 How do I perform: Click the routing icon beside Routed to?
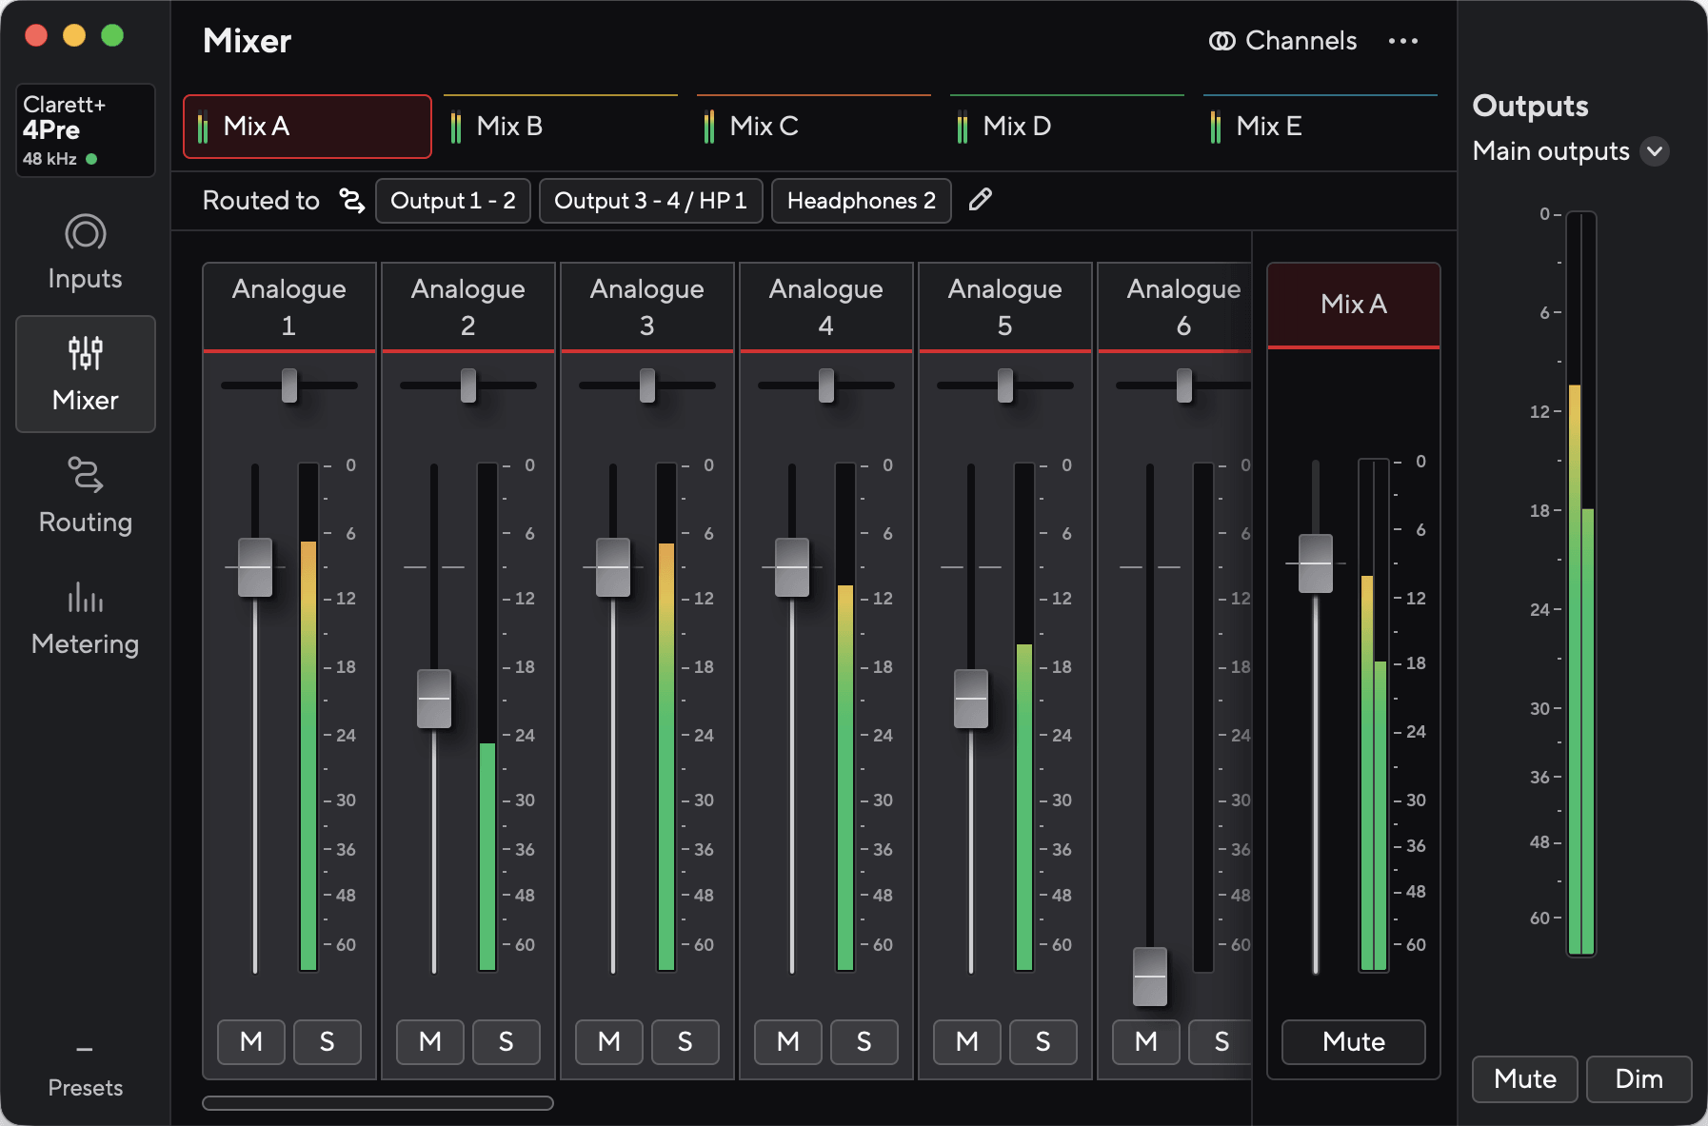(352, 201)
